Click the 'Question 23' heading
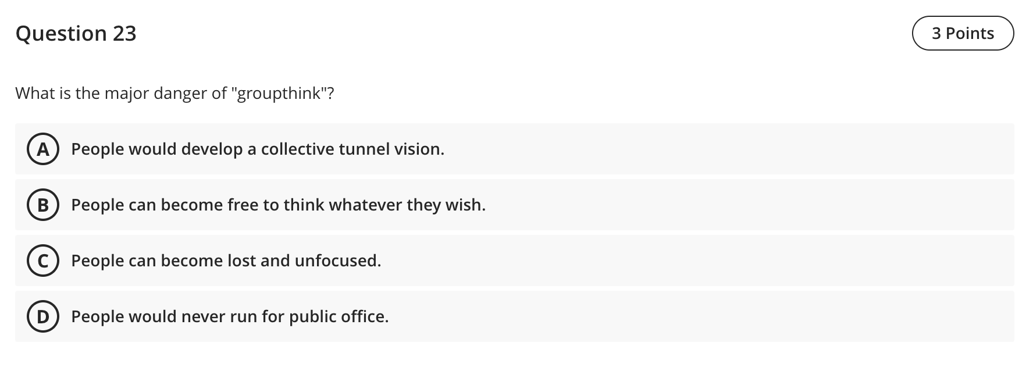 tap(76, 33)
